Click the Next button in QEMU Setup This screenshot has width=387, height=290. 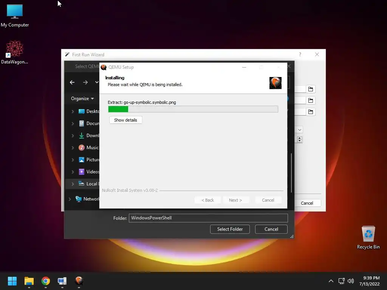pos(235,200)
